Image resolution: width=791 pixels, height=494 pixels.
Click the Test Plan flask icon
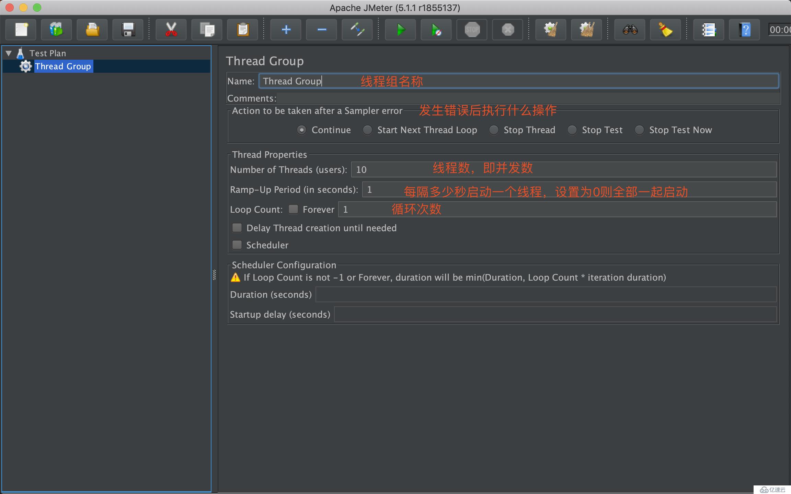coord(21,53)
